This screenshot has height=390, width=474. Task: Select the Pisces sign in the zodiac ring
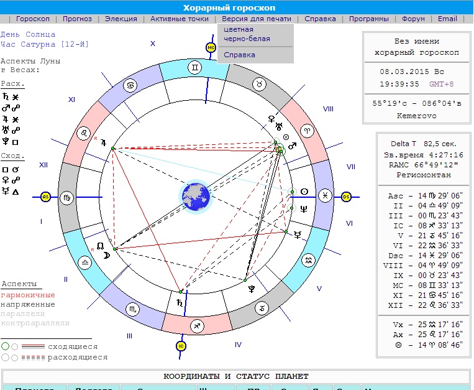[324, 196]
